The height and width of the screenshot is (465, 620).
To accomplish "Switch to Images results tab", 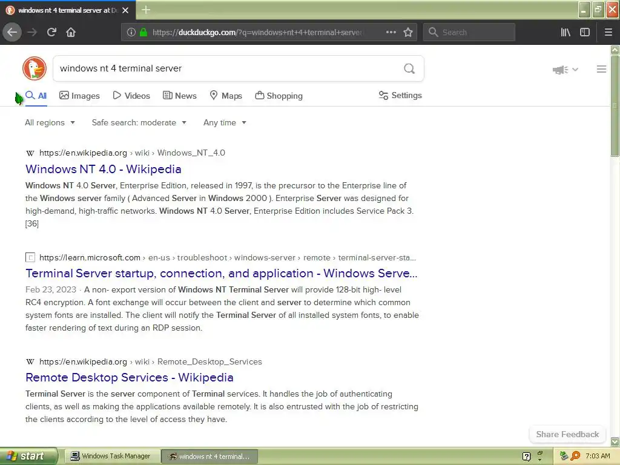I will coord(79,96).
